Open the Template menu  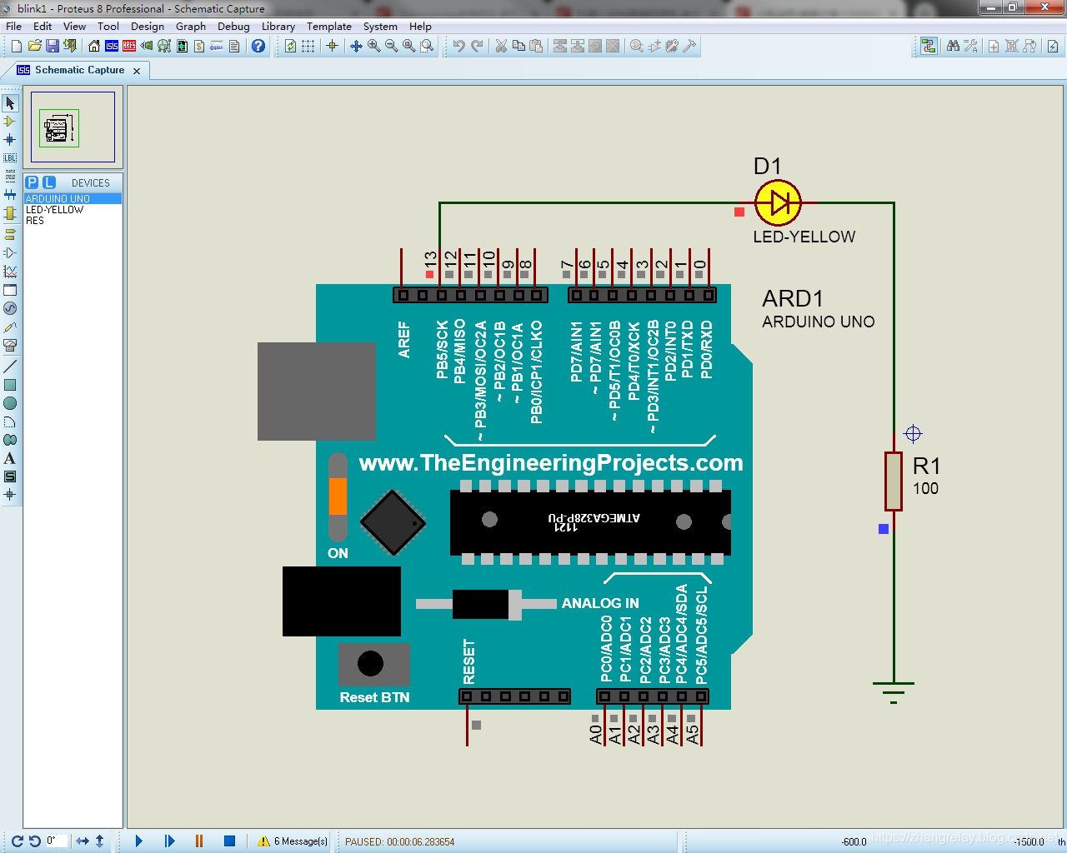pos(329,26)
